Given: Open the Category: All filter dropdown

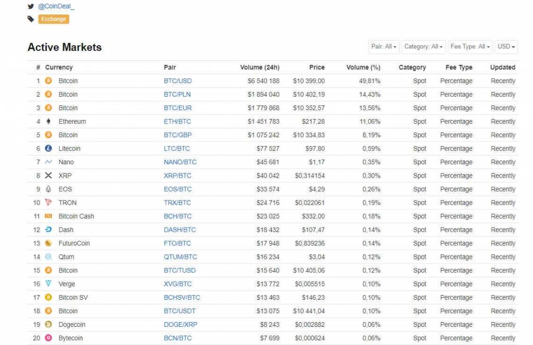Looking at the screenshot, I should tap(423, 47).
